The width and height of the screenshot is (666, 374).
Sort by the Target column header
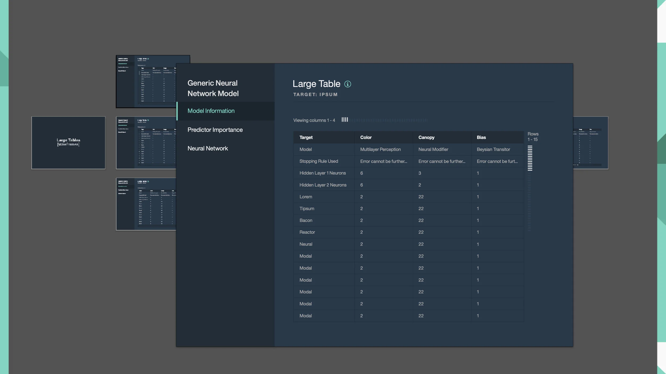pos(306,137)
